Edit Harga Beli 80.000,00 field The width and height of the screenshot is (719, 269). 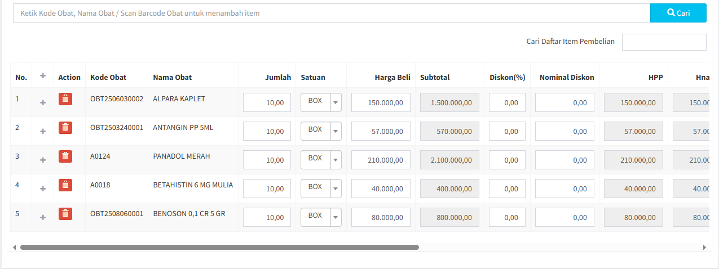coord(381,217)
